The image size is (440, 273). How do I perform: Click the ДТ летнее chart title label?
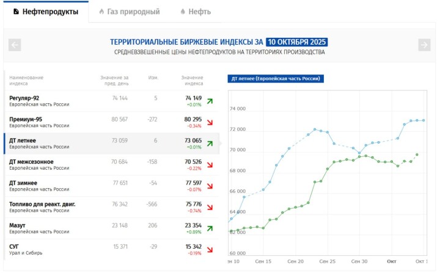pos(275,79)
